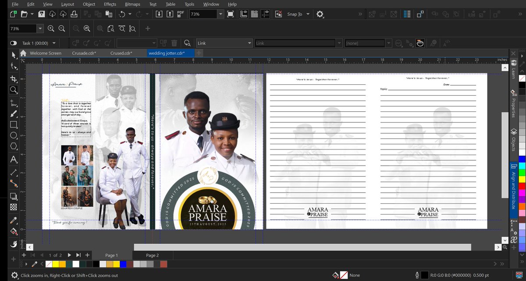Go to Page 2 tab
Image resolution: width=526 pixels, height=281 pixels.
click(152, 255)
